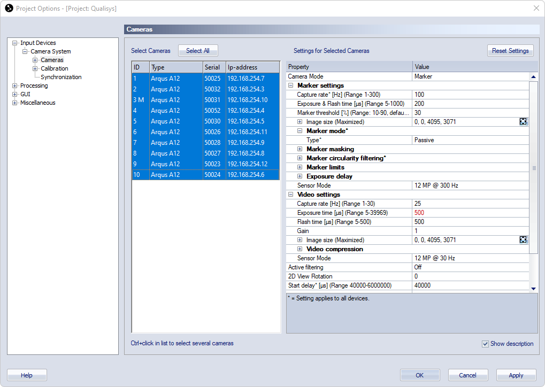Sort camera list by ID column header
The width and height of the screenshot is (545, 387).
(x=141, y=67)
